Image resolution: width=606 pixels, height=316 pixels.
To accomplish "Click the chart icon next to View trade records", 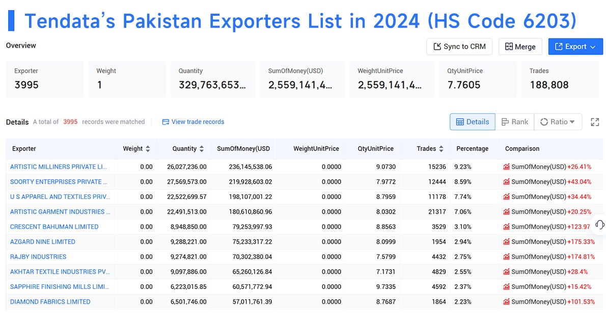I will point(166,122).
